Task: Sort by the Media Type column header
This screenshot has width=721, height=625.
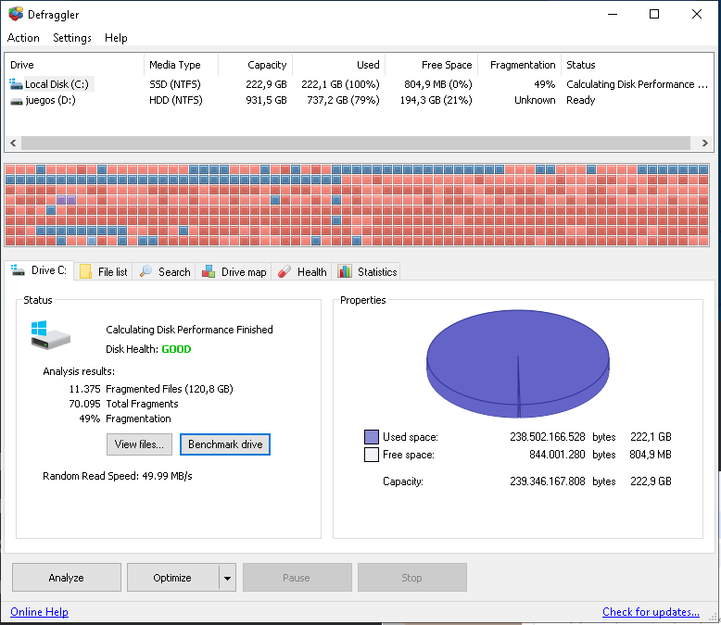Action: (181, 65)
